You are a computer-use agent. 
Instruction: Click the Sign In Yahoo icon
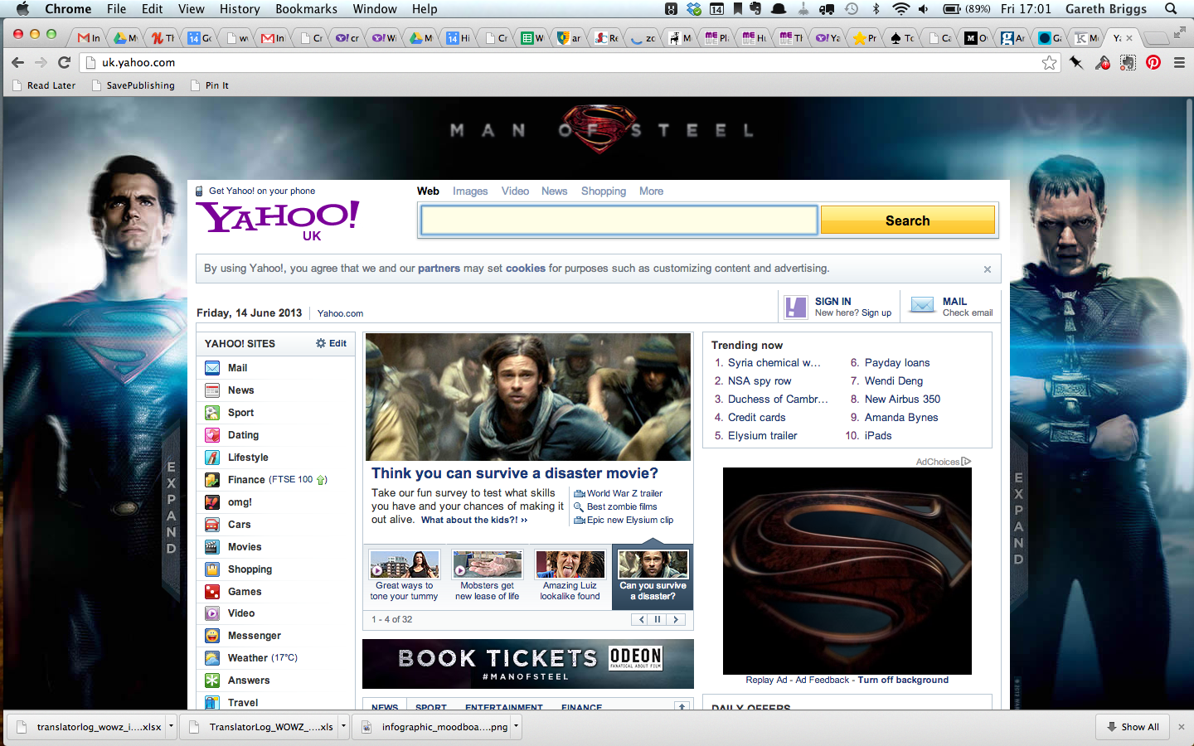tap(796, 307)
